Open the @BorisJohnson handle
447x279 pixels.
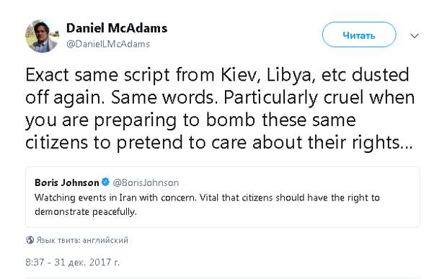[x=146, y=182]
